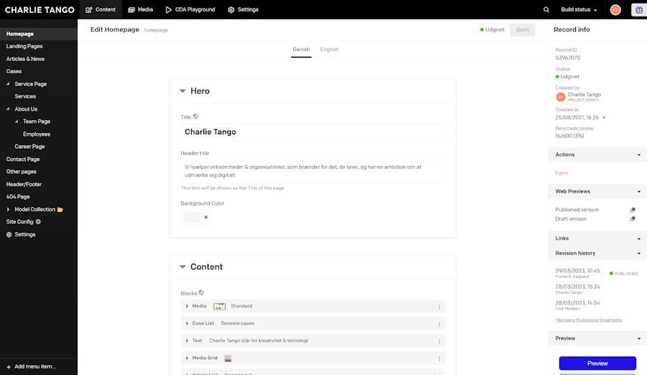Expand the Model Collection tree item
Image resolution: width=647 pixels, height=375 pixels.
click(8, 210)
